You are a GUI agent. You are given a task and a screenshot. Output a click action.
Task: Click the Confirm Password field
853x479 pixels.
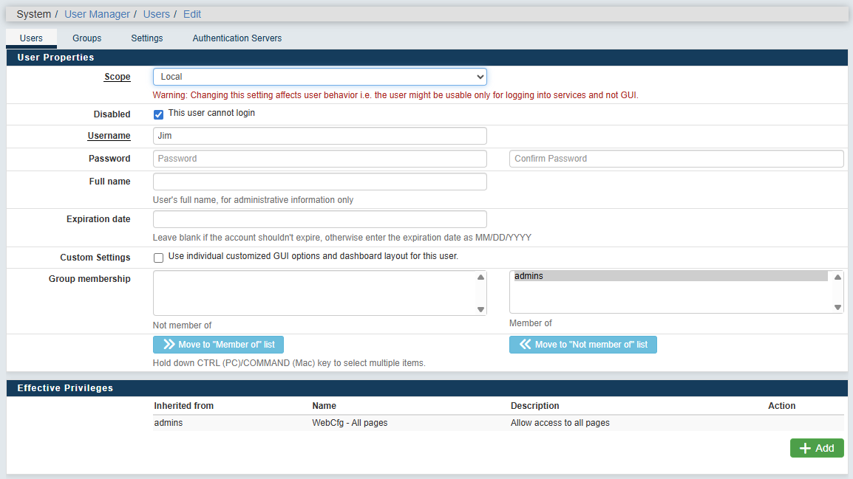click(676, 159)
